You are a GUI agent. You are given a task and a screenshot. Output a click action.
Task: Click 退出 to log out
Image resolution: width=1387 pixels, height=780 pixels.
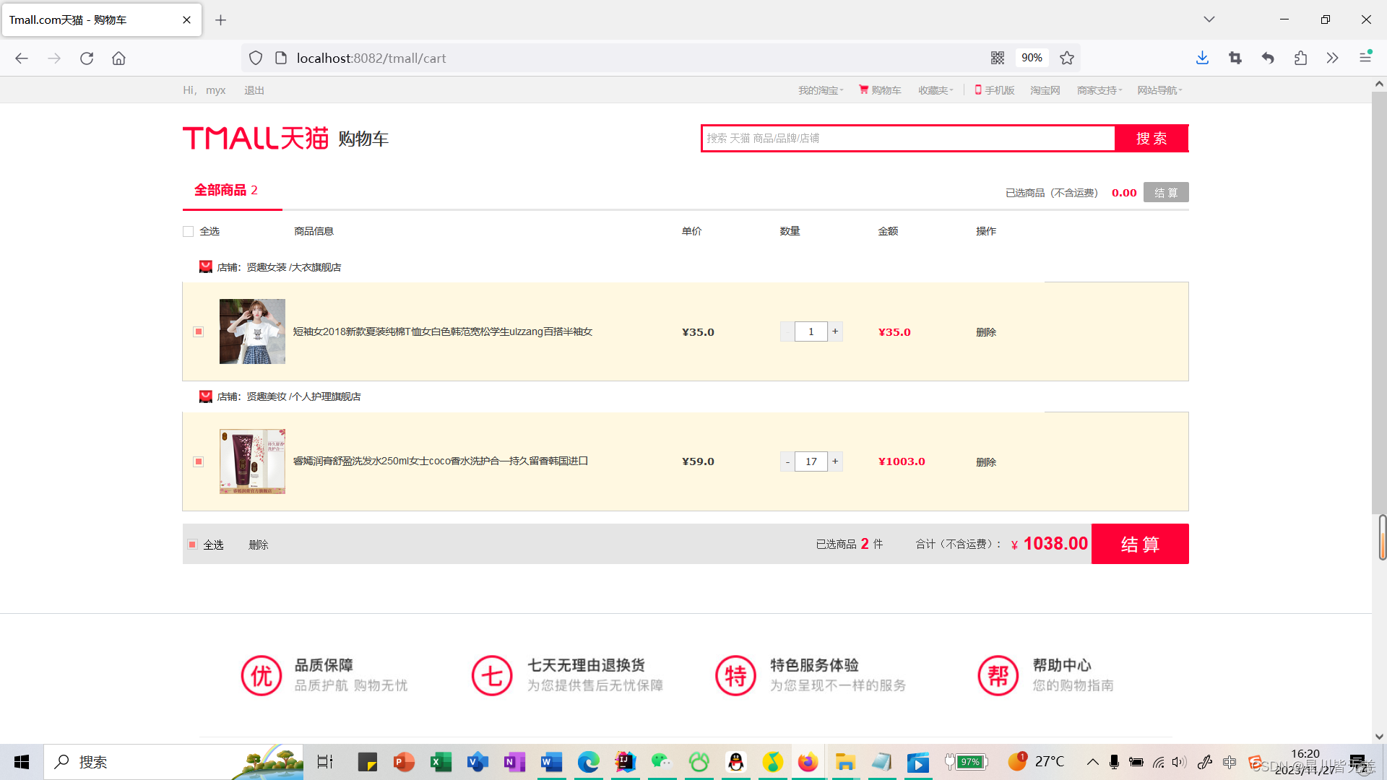coord(254,90)
